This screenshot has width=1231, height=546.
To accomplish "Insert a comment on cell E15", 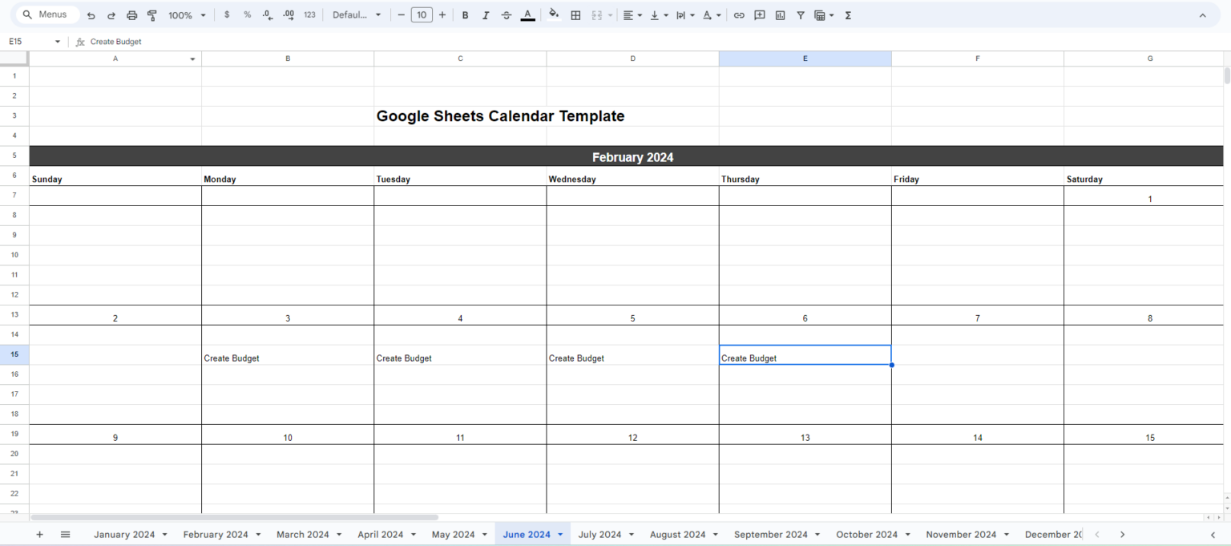I will pyautogui.click(x=759, y=14).
